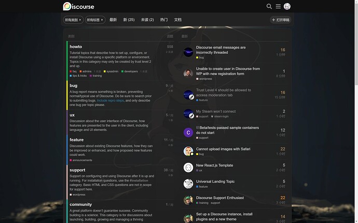This screenshot has width=358, height=223.
Task: Open 'Discourse Support Enthusiast' topic
Action: (220, 198)
